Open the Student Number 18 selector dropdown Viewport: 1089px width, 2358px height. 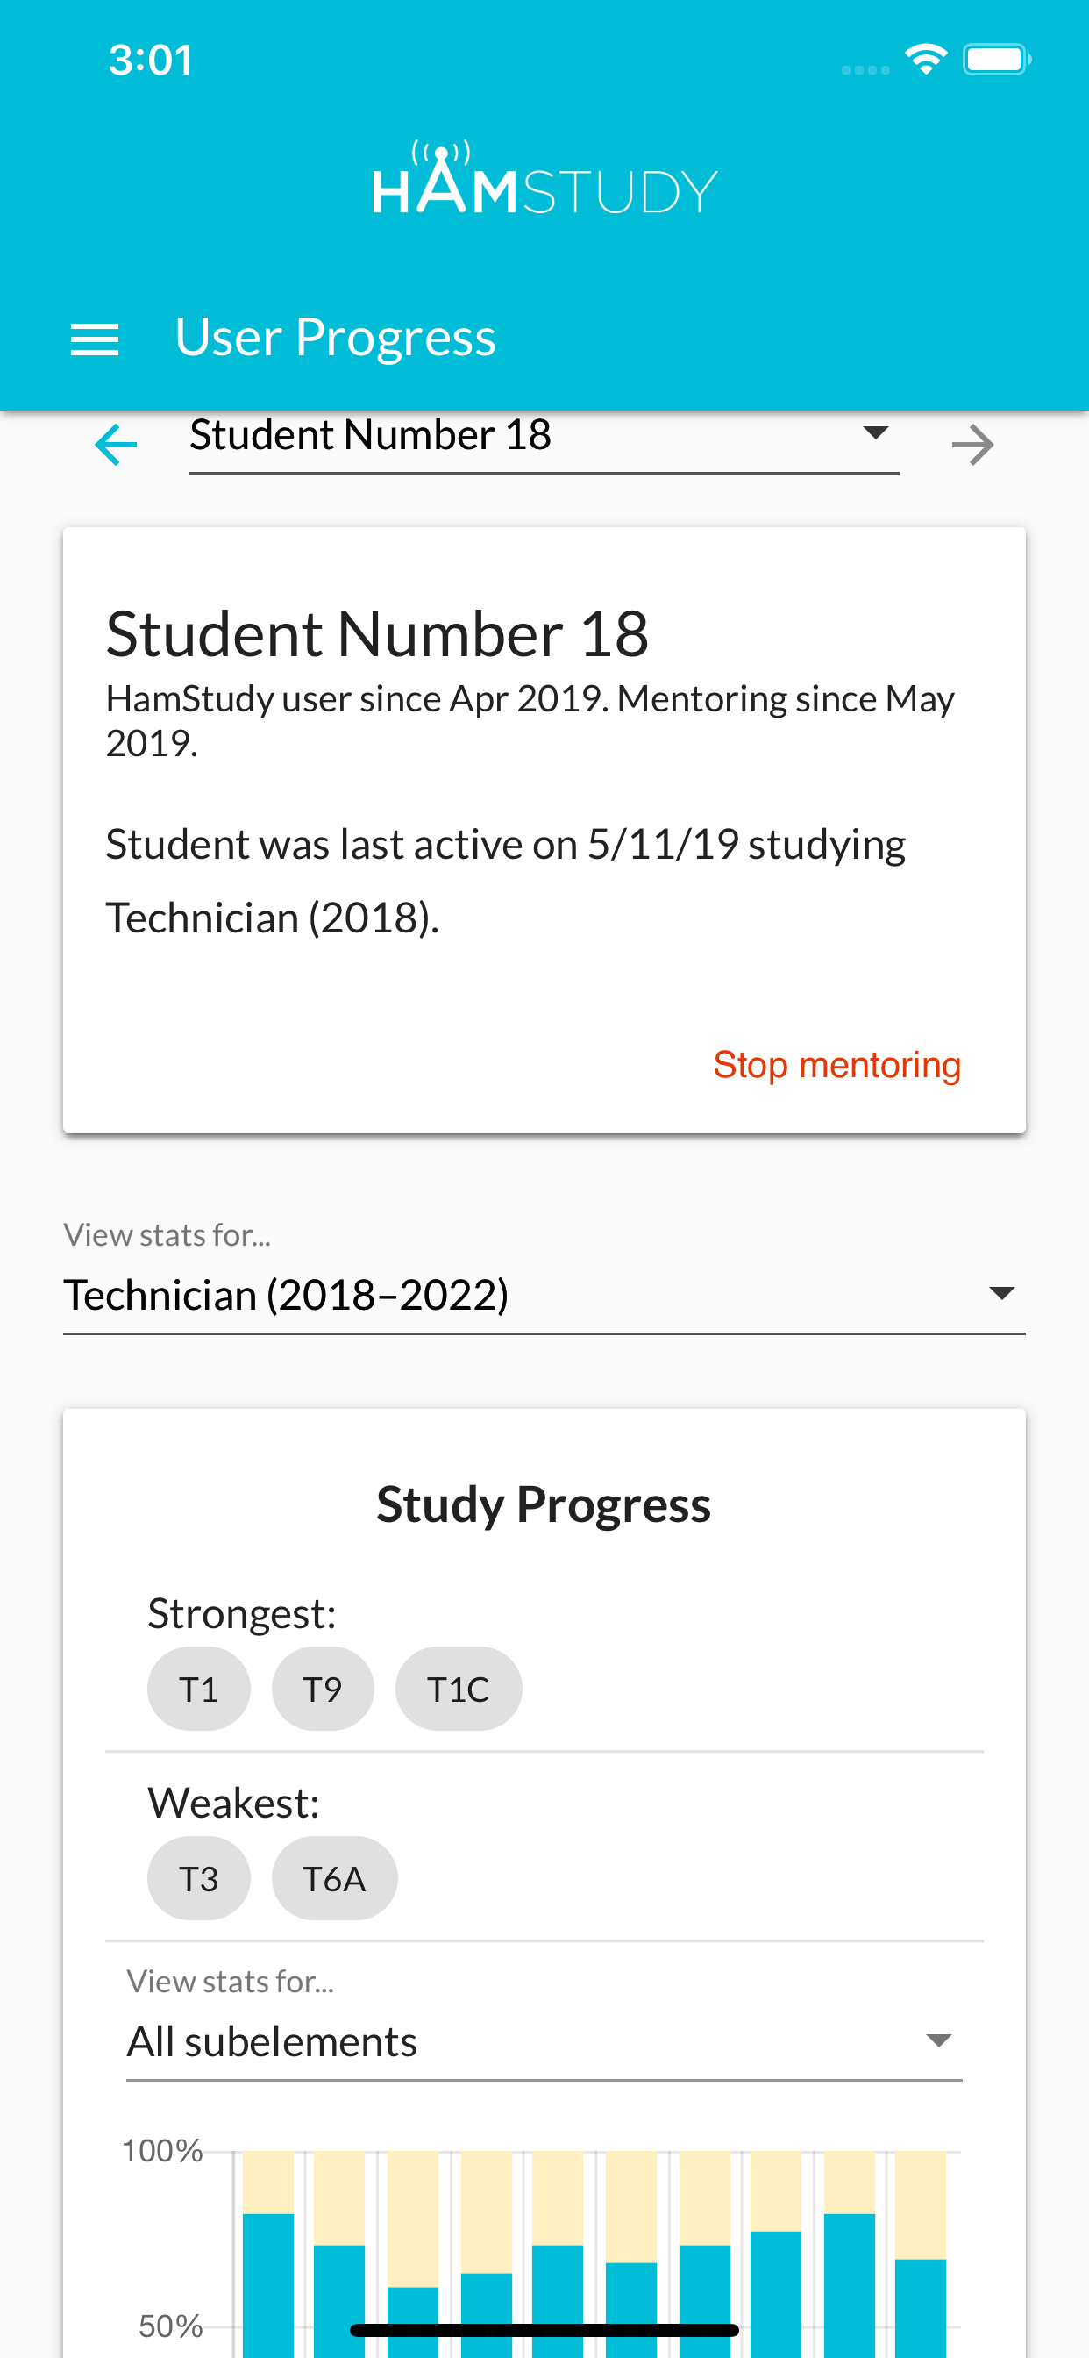pos(544,436)
